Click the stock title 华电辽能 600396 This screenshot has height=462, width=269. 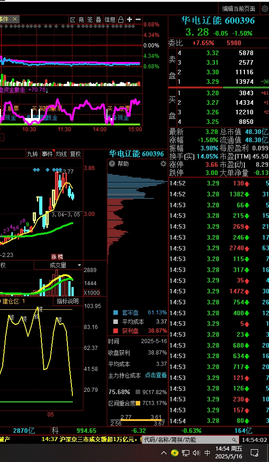(218, 21)
